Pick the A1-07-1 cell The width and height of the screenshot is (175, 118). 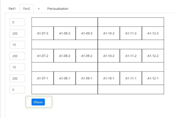43,78
